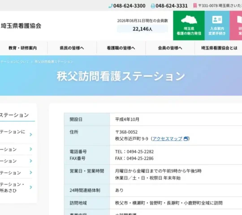Click phone number 048-624-3300
The image size is (242, 215).
[130, 6]
